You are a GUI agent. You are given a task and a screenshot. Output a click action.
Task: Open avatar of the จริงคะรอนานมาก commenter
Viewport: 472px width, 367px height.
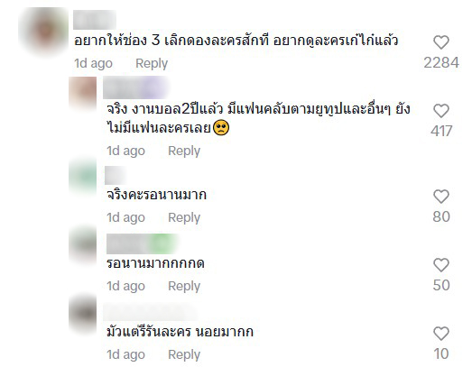point(83,177)
